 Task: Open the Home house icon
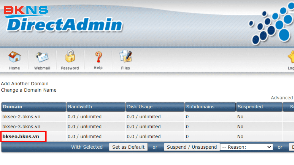coord(14,57)
